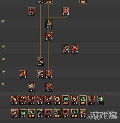
Task: Click the Lv 1 skill in tier 40
Action: tap(49, 24)
